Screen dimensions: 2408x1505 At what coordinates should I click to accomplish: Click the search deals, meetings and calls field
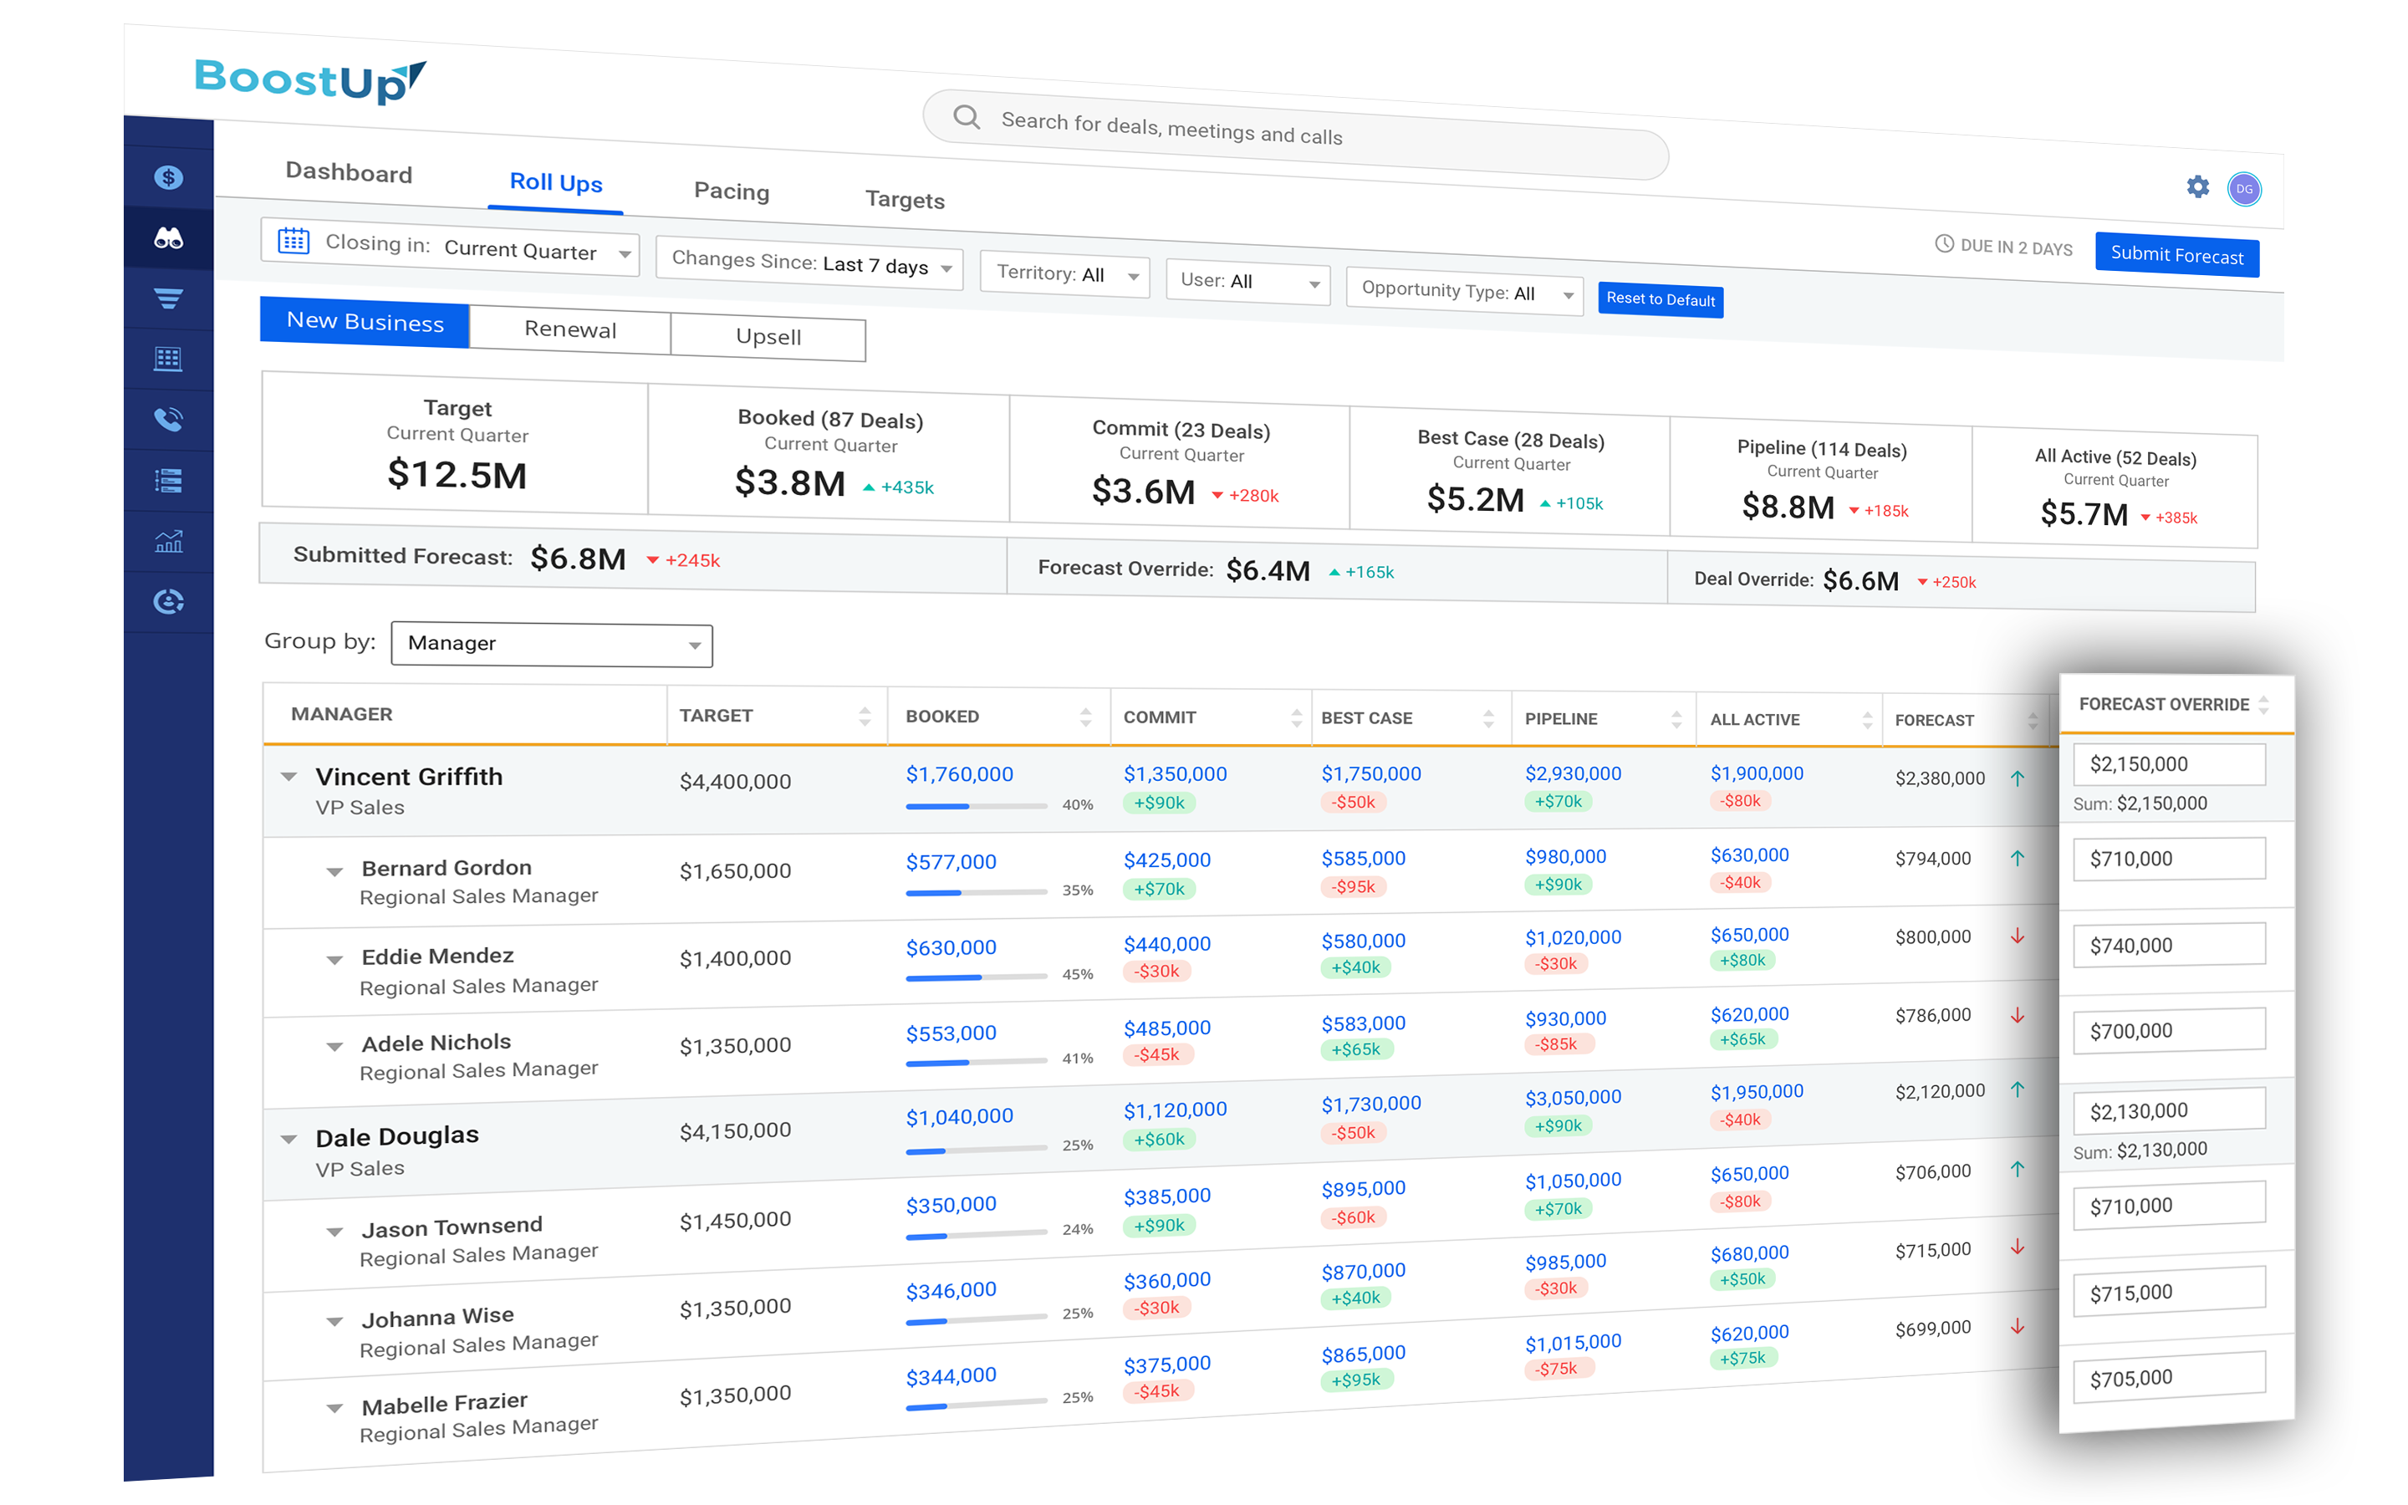(1295, 135)
